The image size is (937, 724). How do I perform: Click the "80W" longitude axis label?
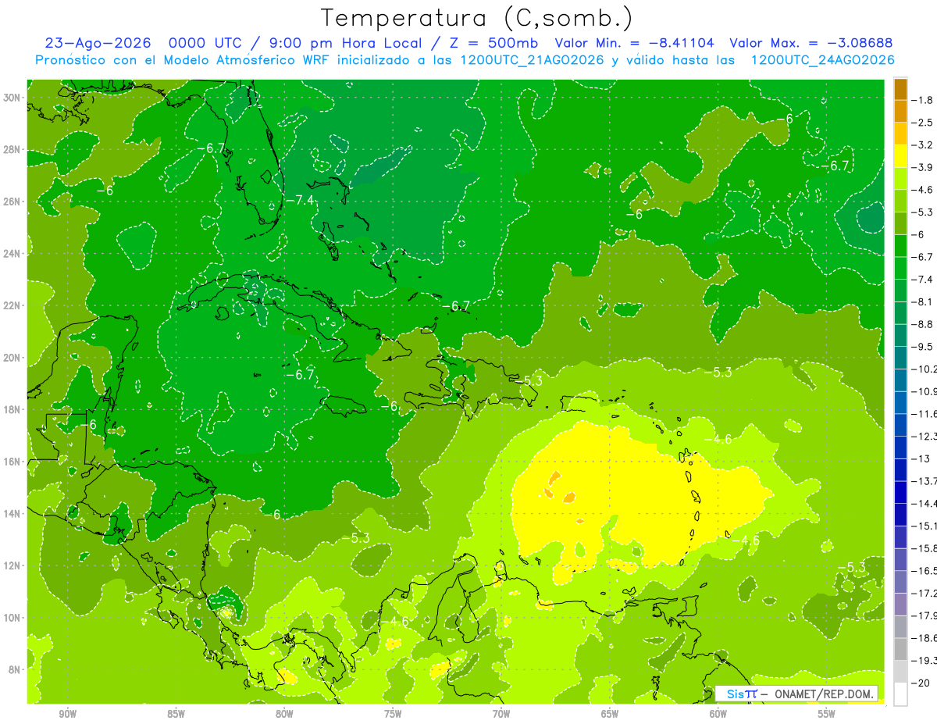284,714
